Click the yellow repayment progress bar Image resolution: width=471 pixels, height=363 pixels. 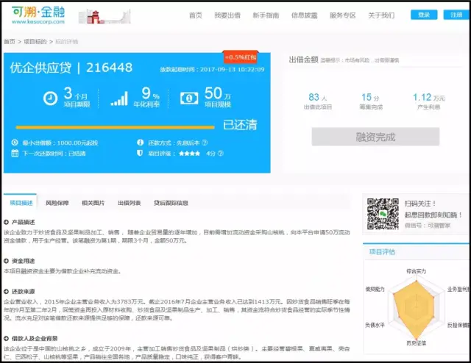[x=115, y=127]
